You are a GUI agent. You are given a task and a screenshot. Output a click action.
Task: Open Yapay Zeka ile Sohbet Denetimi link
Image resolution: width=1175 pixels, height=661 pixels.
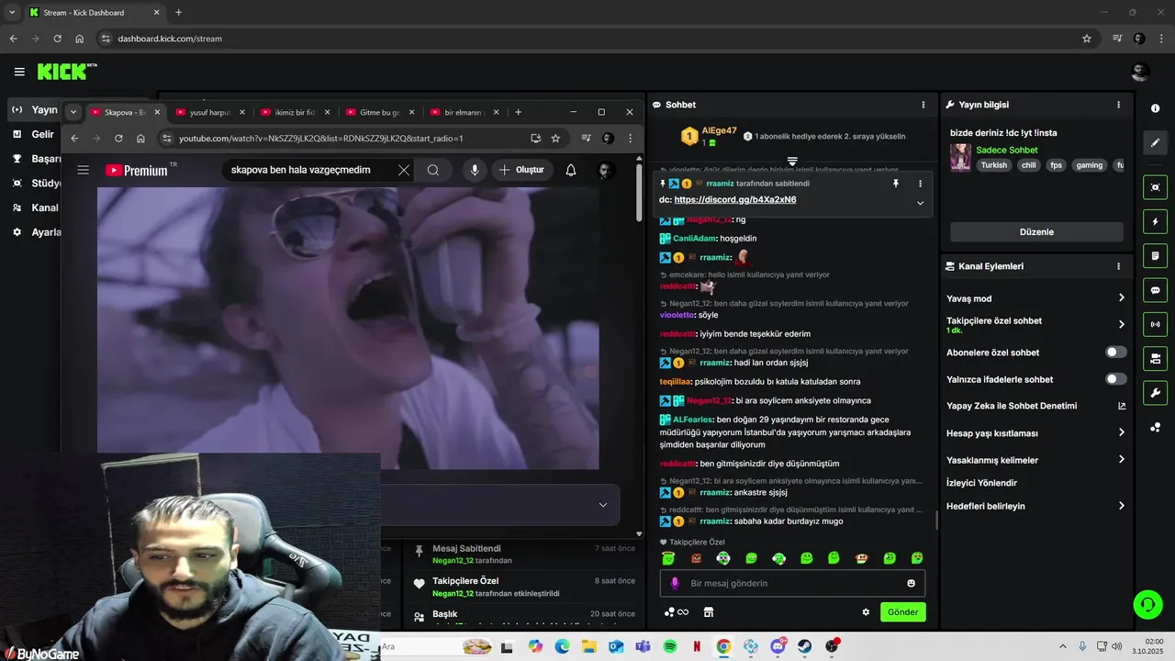1036,406
